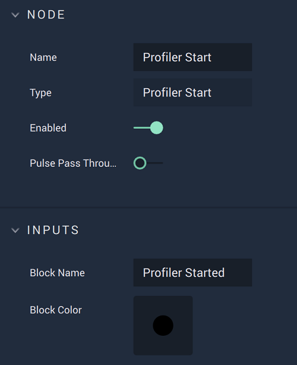Click the Type field showing Profiler Start
The width and height of the screenshot is (297, 365).
[x=192, y=92]
